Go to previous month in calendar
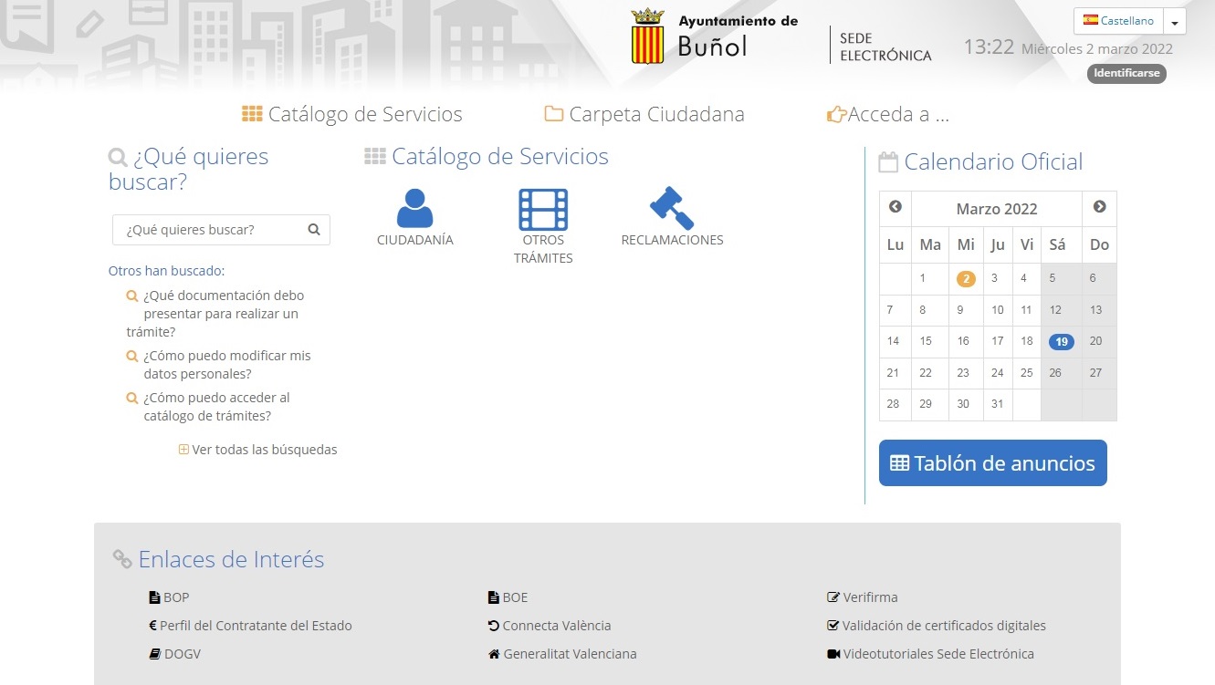This screenshot has height=685, width=1215. pyautogui.click(x=896, y=207)
